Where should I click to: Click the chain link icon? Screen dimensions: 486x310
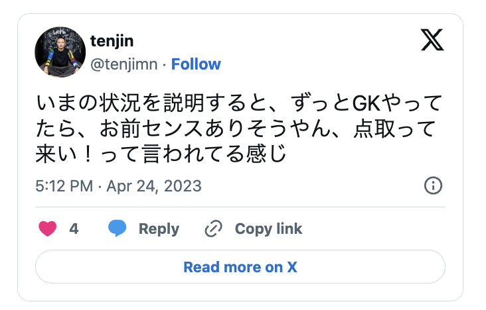tap(213, 229)
